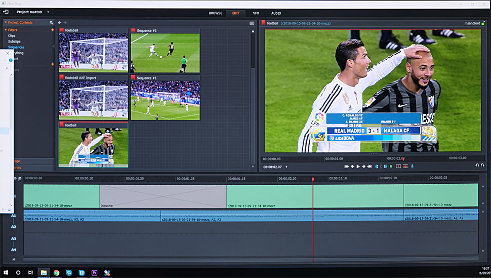Zoom out on the timeline
Screen dimensions: 491x278
[20, 178]
